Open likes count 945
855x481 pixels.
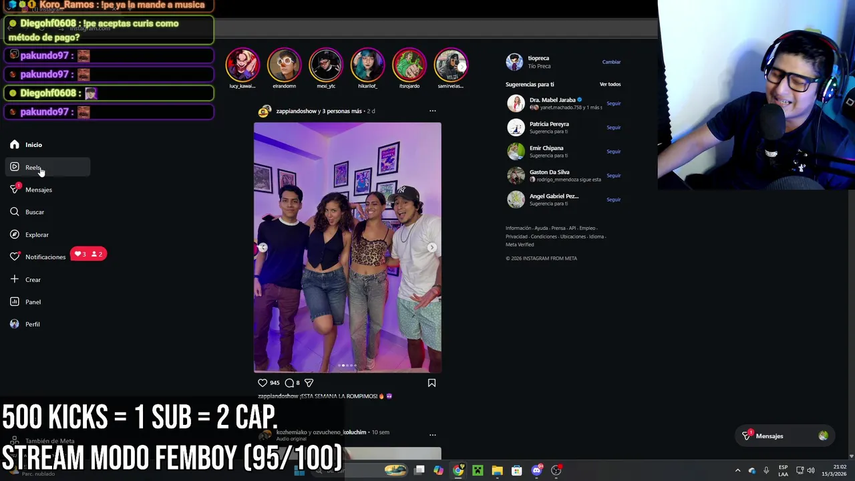point(275,383)
